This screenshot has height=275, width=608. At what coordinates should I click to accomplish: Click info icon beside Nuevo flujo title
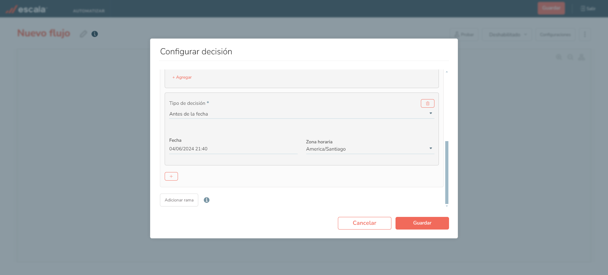95,34
